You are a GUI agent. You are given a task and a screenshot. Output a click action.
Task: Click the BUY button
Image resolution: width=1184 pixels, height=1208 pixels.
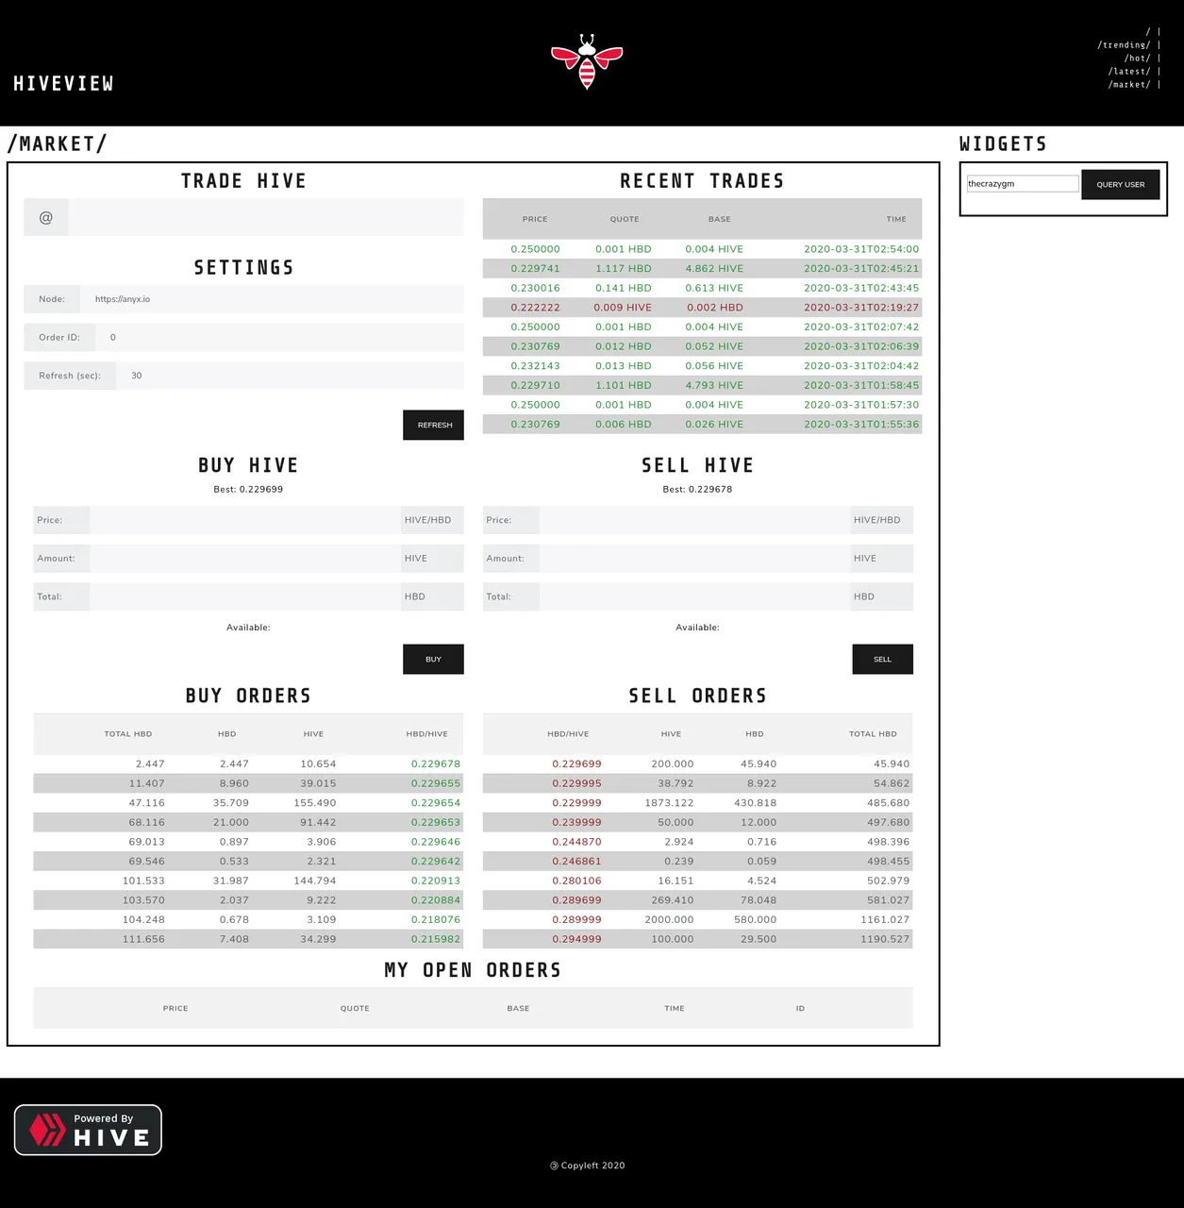[x=433, y=659]
